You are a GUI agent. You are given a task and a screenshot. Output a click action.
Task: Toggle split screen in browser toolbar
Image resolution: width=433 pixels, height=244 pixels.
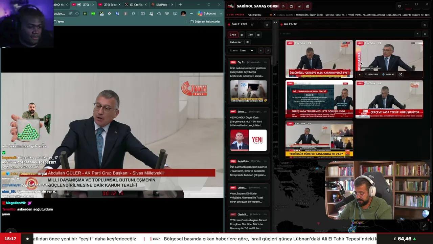tap(143, 14)
